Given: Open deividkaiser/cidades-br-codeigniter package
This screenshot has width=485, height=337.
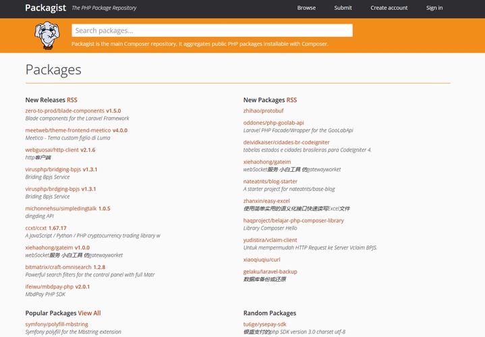Looking at the screenshot, I should 287,142.
